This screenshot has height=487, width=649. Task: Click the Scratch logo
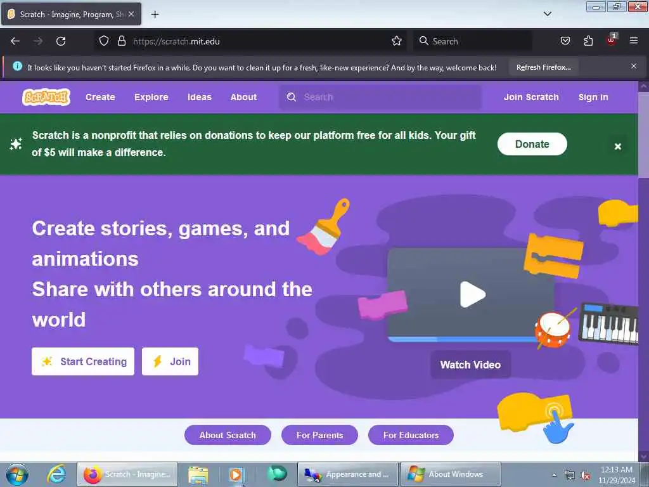pyautogui.click(x=46, y=97)
